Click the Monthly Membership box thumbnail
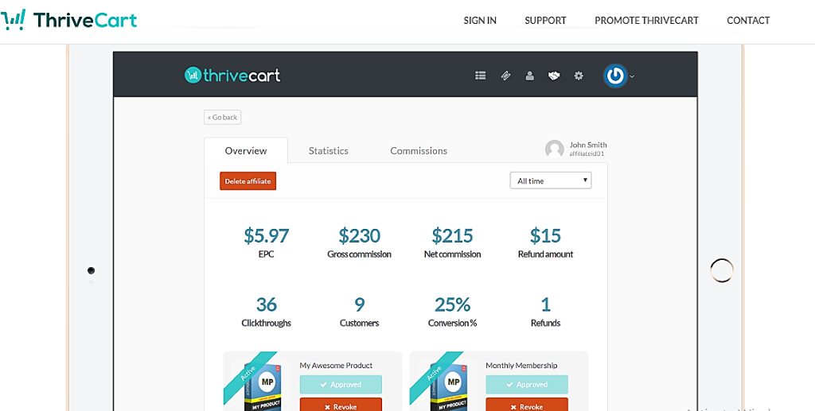This screenshot has width=815, height=411. click(x=450, y=387)
